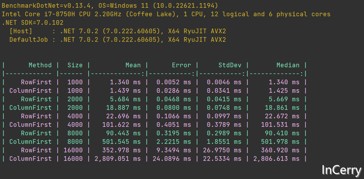Click the size 16000 cell for ColumnFirst
364x179 pixels.
point(73,159)
